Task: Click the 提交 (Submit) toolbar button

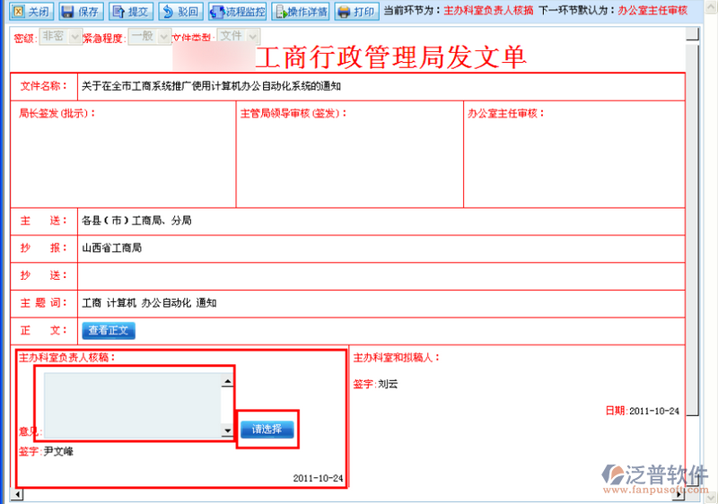Action: pos(131,12)
